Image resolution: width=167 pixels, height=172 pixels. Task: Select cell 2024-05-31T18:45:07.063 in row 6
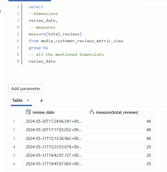click(54, 164)
